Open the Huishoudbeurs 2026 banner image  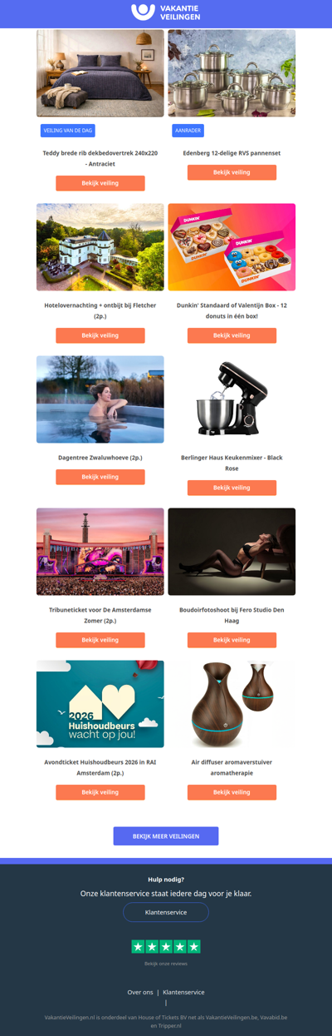coord(100,704)
